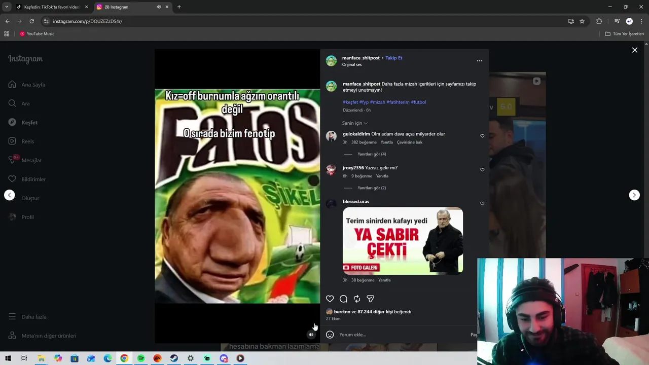Open emoji picker in the comment box
Image resolution: width=649 pixels, height=365 pixels.
[330, 335]
